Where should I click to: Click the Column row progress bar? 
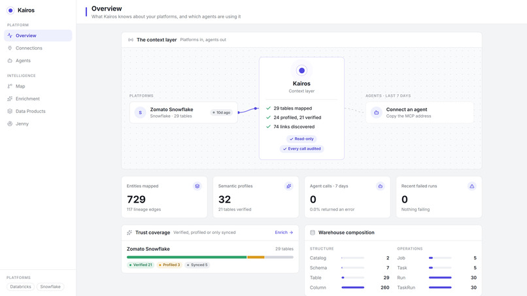353,288
